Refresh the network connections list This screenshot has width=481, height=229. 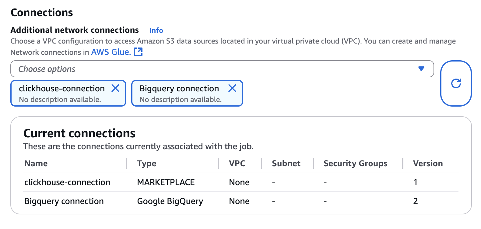[456, 83]
